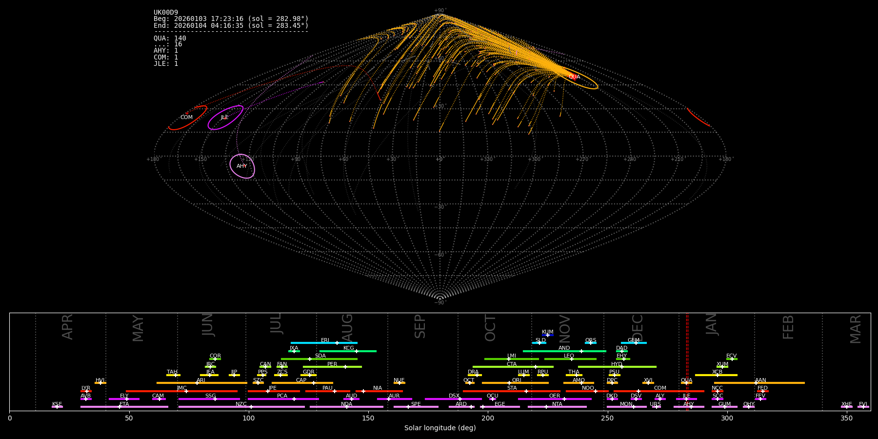Click the PER shower label in timeline

(332, 364)
